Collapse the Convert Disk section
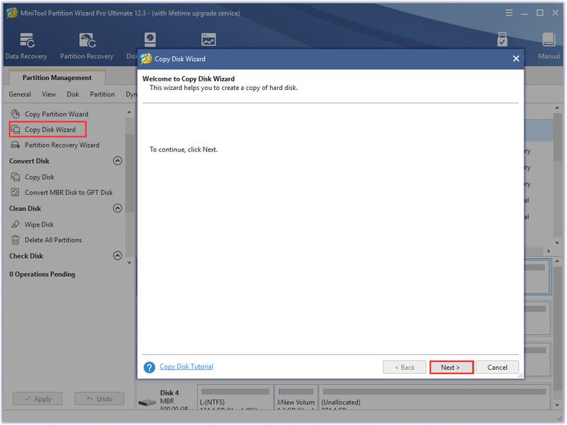The height and width of the screenshot is (425, 567). click(118, 161)
